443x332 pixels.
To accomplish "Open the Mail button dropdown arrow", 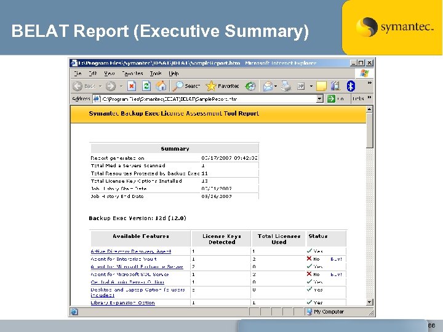I will pos(275,86).
